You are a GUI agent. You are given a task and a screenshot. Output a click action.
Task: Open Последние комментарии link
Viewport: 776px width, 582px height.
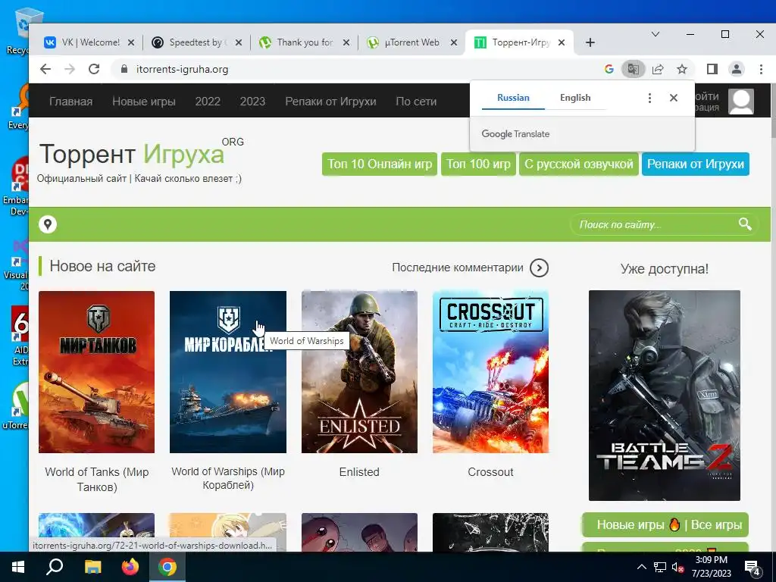coord(457,268)
